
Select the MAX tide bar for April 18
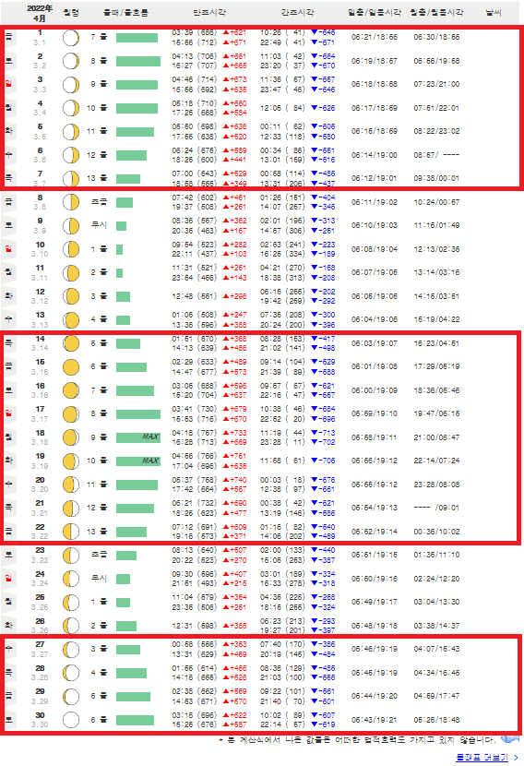pyautogui.click(x=138, y=437)
